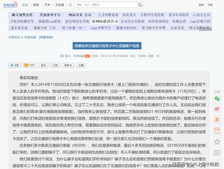Click the 打赏 button
The image size is (224, 169).
coord(55,65)
